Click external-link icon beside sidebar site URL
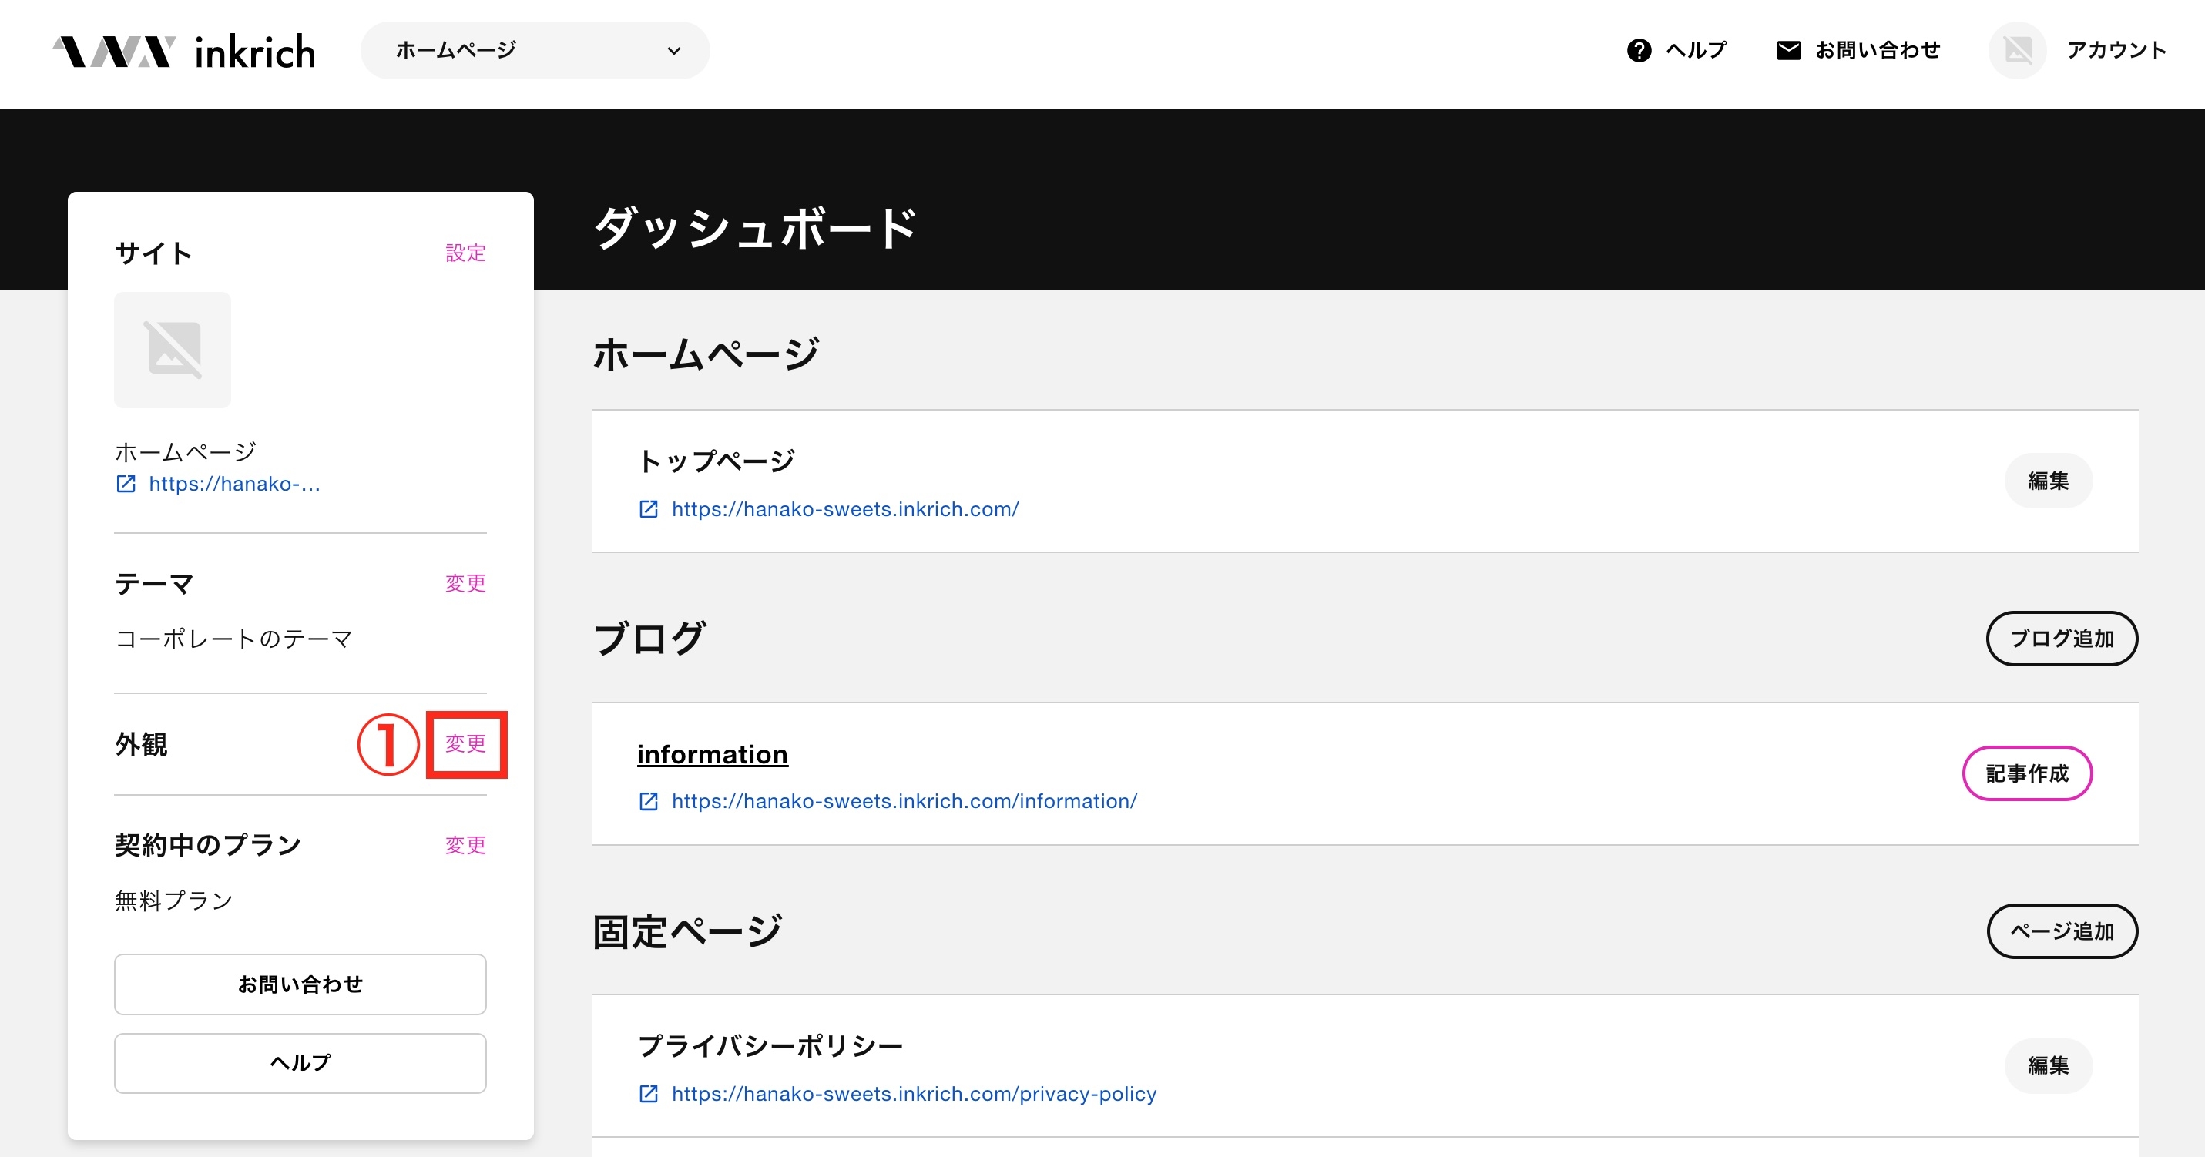 (126, 485)
